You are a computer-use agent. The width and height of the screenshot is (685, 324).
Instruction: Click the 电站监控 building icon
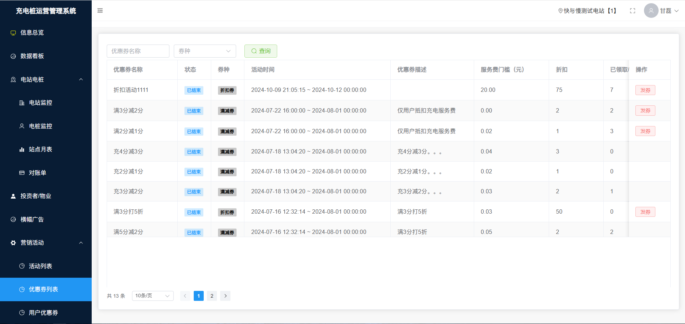pyautogui.click(x=22, y=103)
